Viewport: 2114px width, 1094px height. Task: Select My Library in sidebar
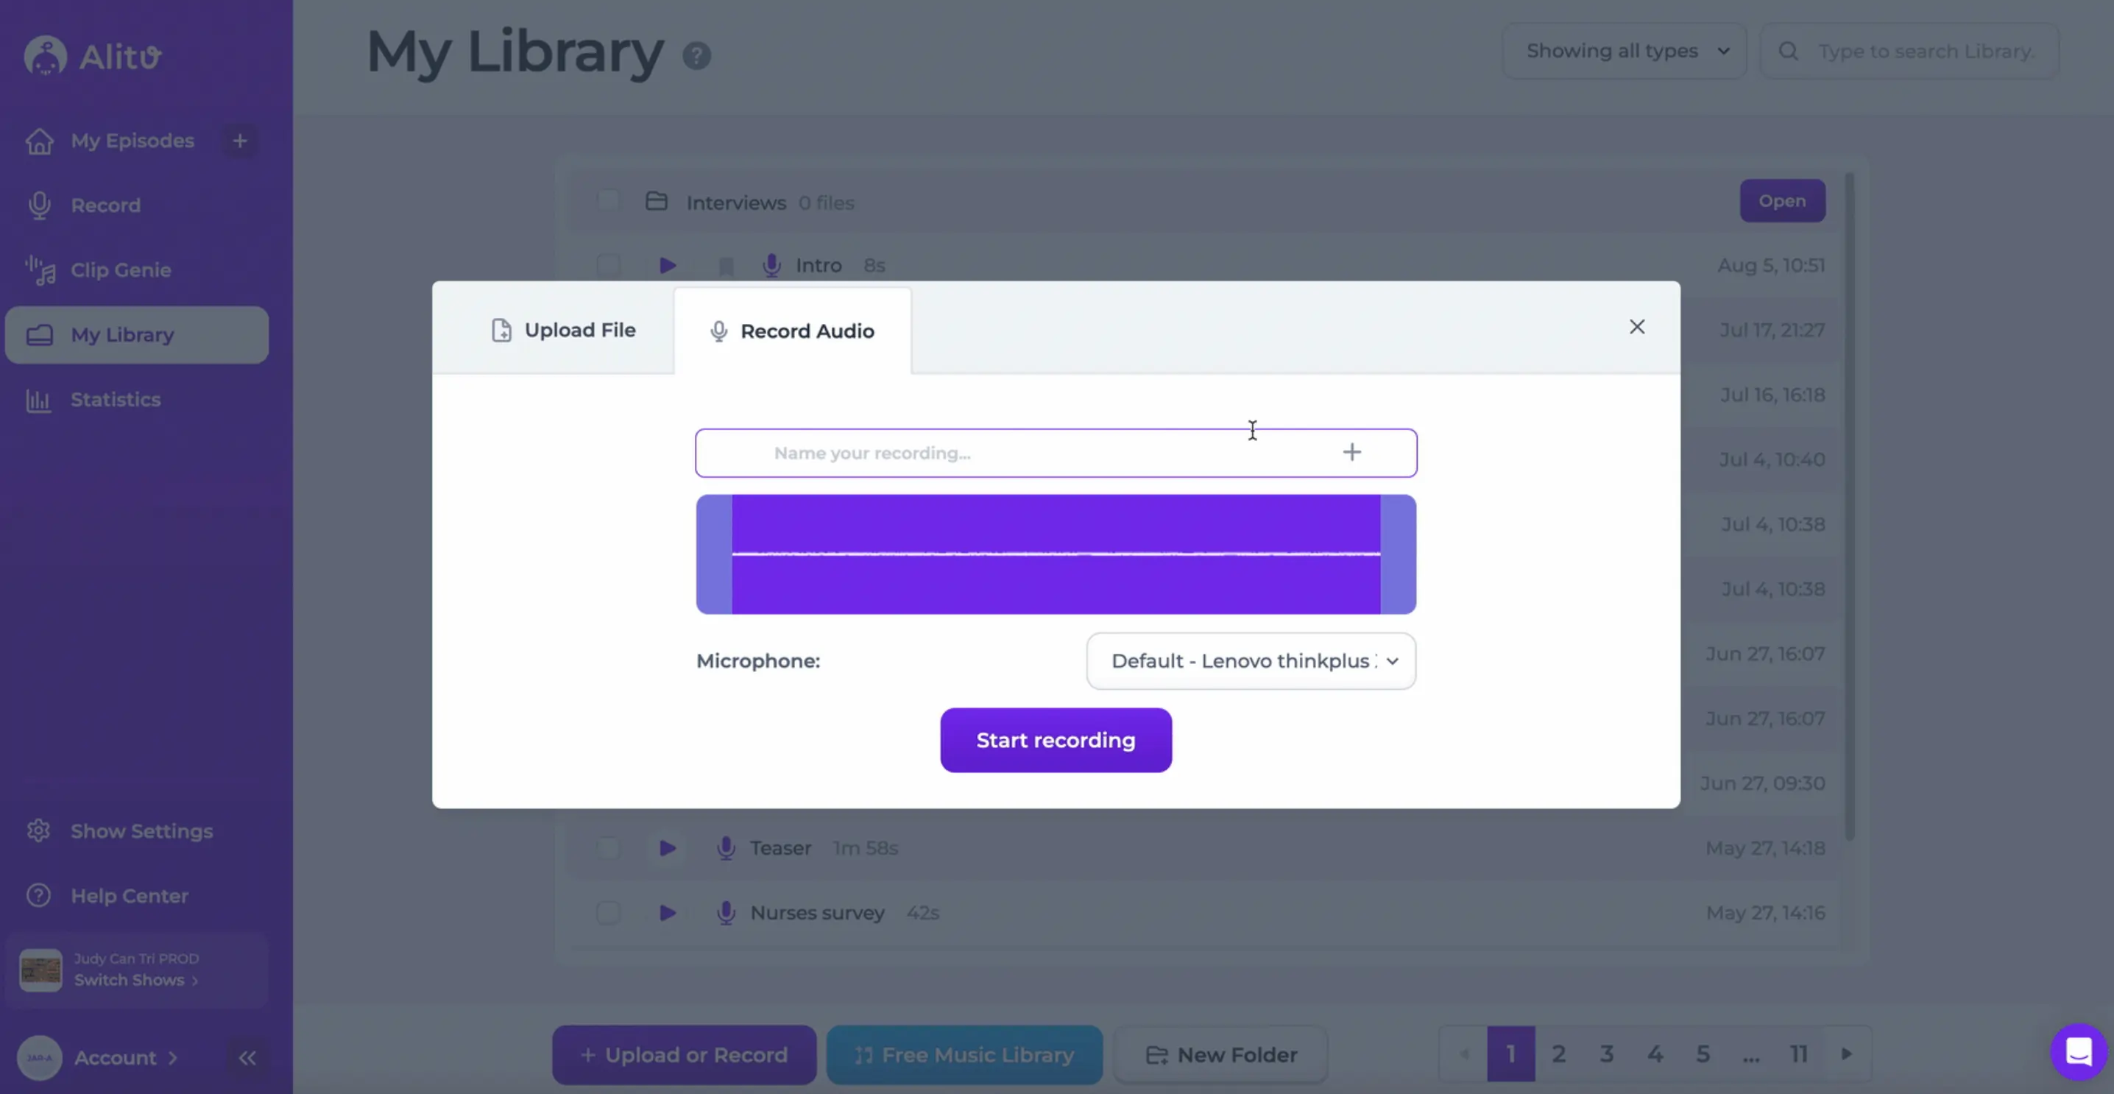click(137, 335)
